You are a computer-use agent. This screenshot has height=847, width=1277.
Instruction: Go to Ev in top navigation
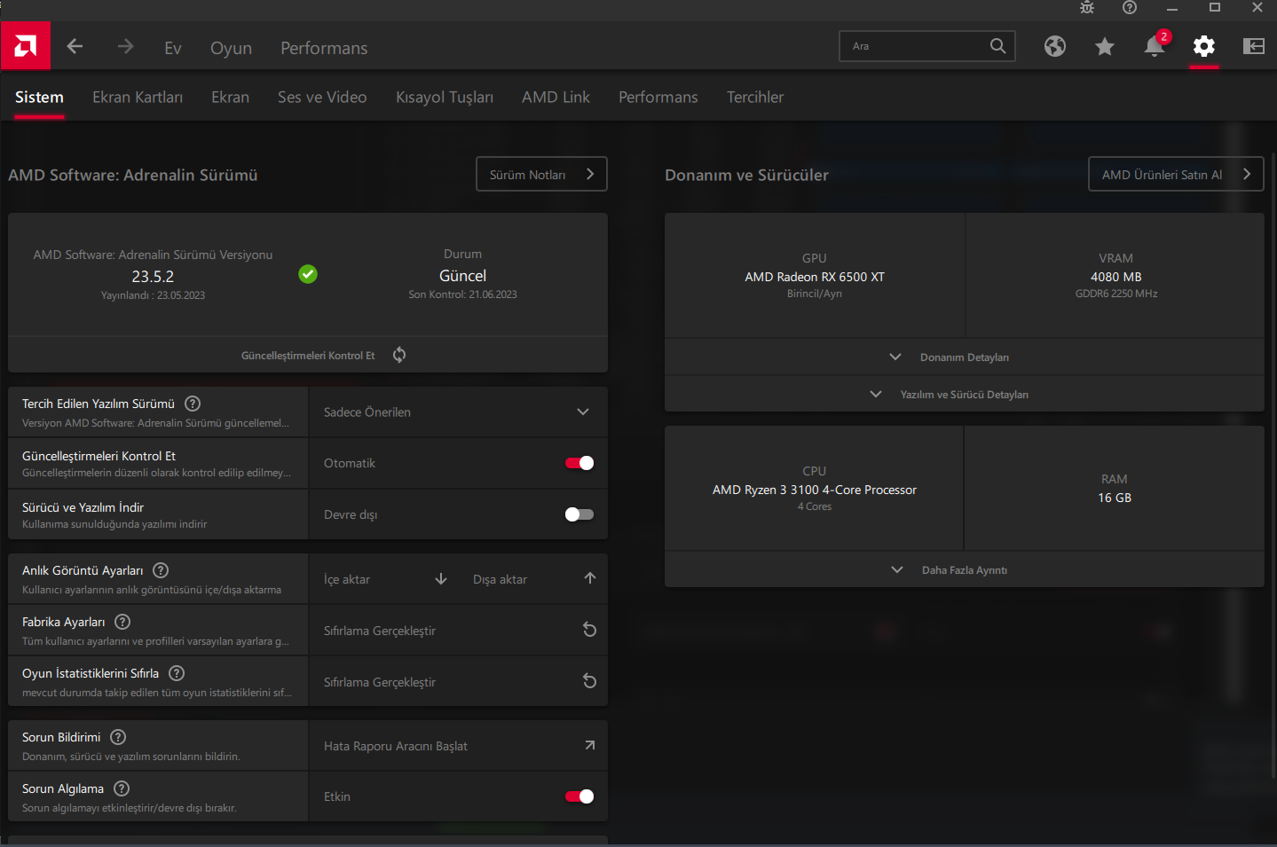coord(173,48)
